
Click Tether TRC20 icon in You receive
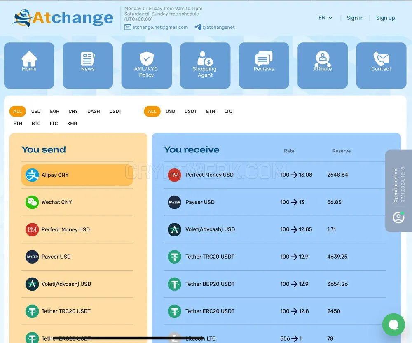[x=174, y=257]
